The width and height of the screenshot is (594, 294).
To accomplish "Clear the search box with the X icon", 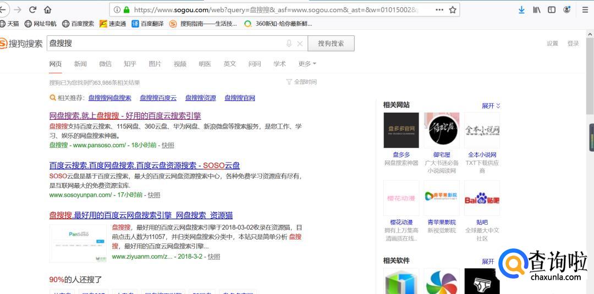I will point(300,43).
